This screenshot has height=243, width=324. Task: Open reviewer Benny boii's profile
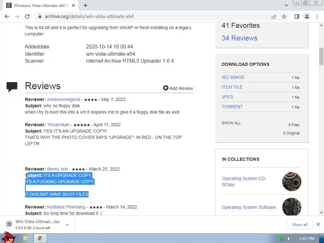[57, 169]
